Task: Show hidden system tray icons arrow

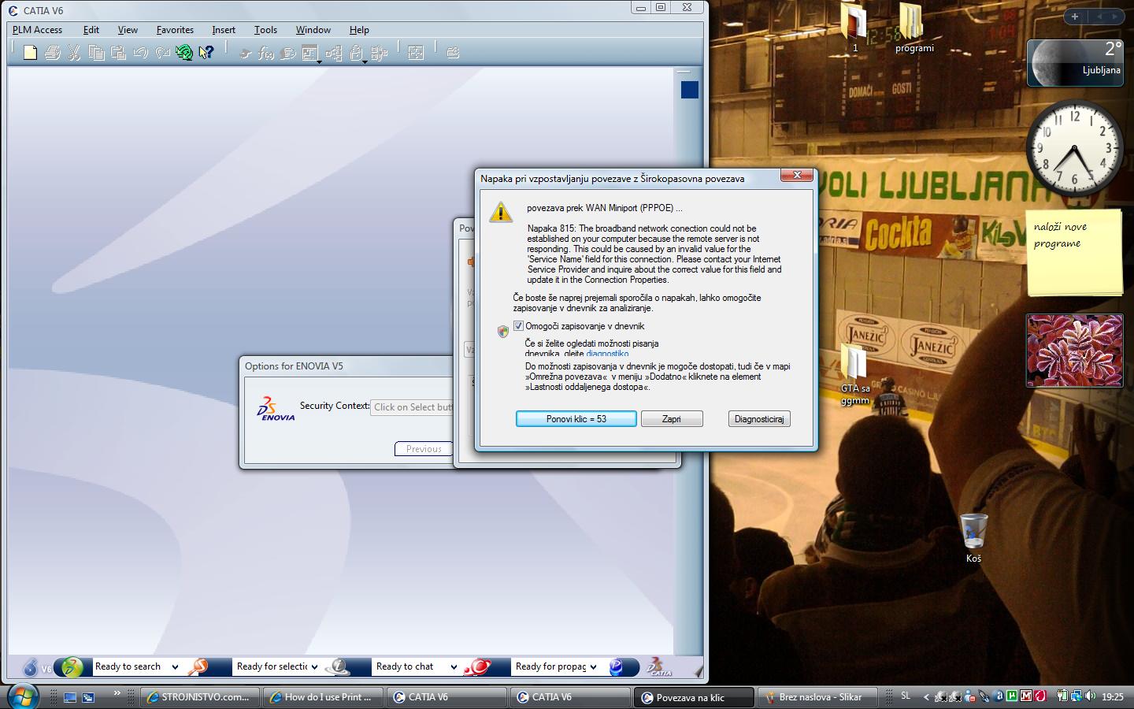Action: point(927,696)
